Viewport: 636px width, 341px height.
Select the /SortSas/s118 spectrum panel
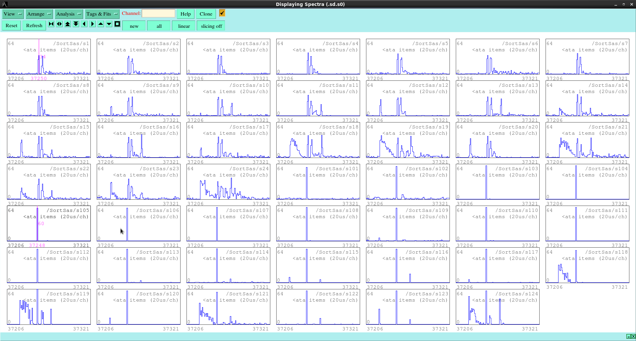(587, 265)
